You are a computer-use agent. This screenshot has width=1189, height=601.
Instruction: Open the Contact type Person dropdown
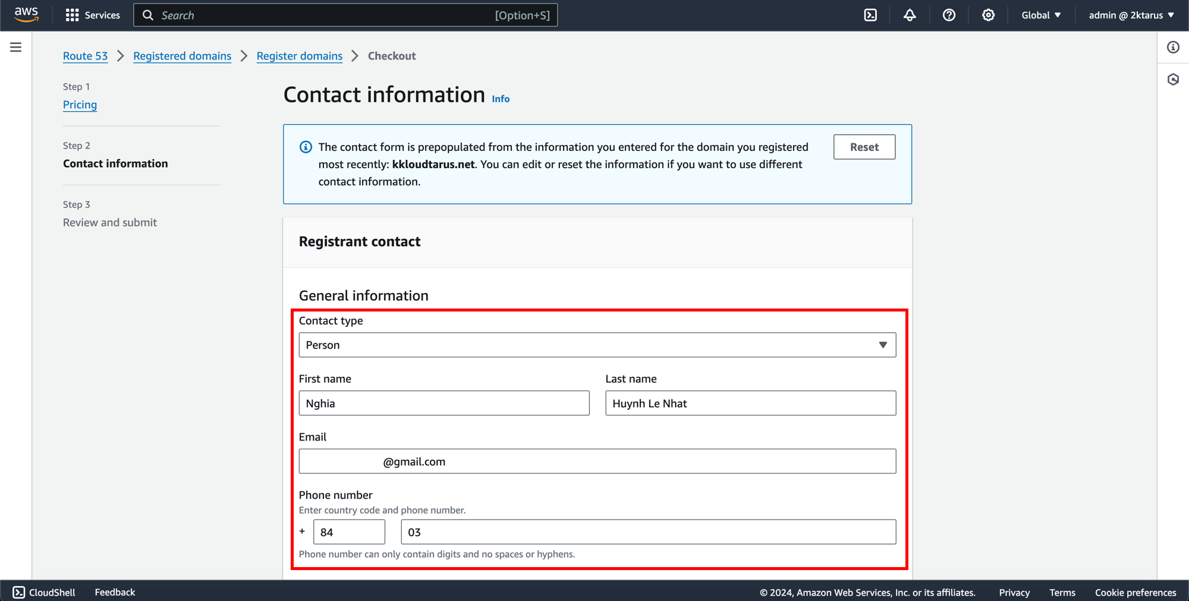pyautogui.click(x=597, y=345)
